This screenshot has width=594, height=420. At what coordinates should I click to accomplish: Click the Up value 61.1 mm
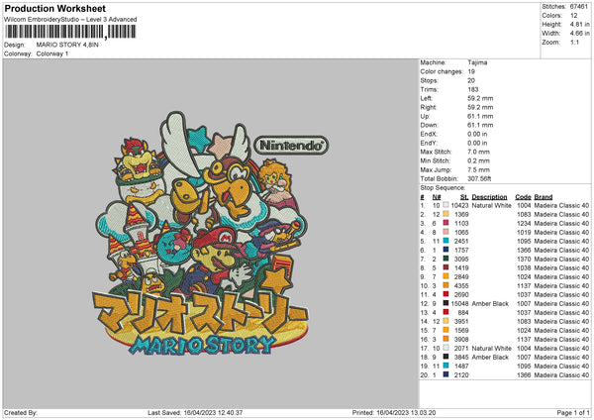coord(480,116)
